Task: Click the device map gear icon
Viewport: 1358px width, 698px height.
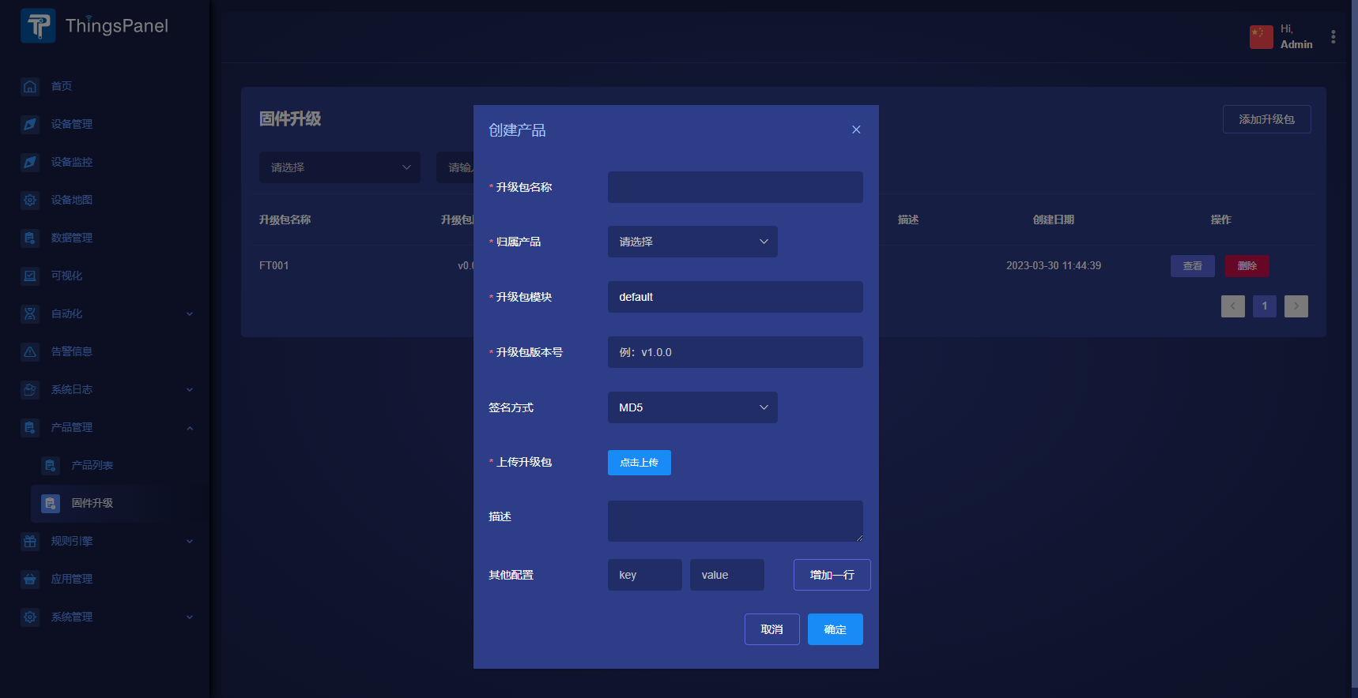Action: (30, 200)
